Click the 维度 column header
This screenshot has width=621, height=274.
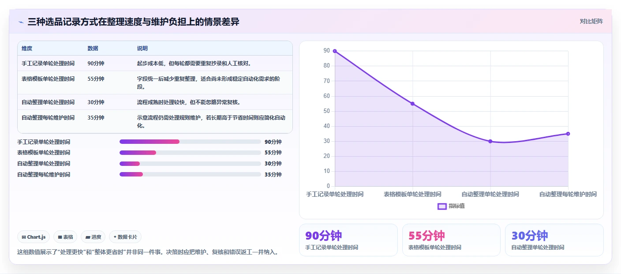[27, 49]
